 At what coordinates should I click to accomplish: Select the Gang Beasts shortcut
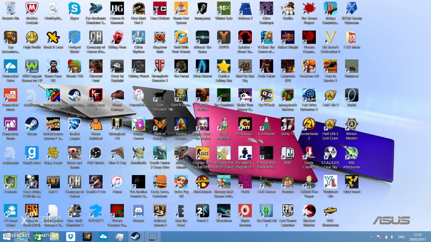click(x=53, y=156)
